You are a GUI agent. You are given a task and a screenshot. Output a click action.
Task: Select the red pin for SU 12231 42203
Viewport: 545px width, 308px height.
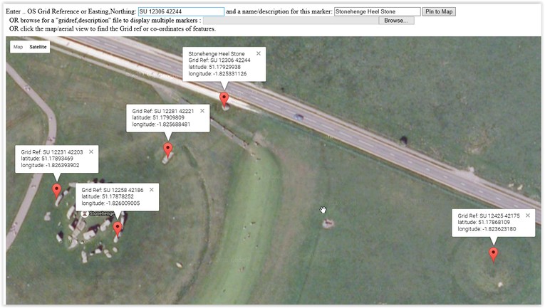click(57, 191)
